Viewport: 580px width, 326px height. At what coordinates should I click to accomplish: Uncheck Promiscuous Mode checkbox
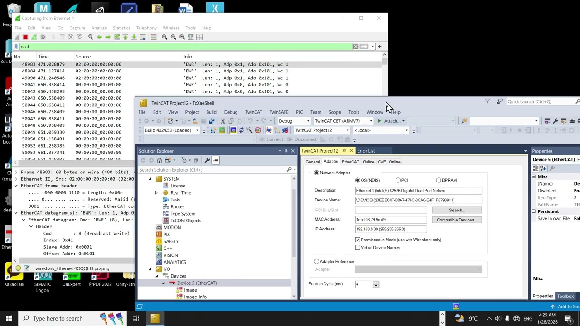358,240
